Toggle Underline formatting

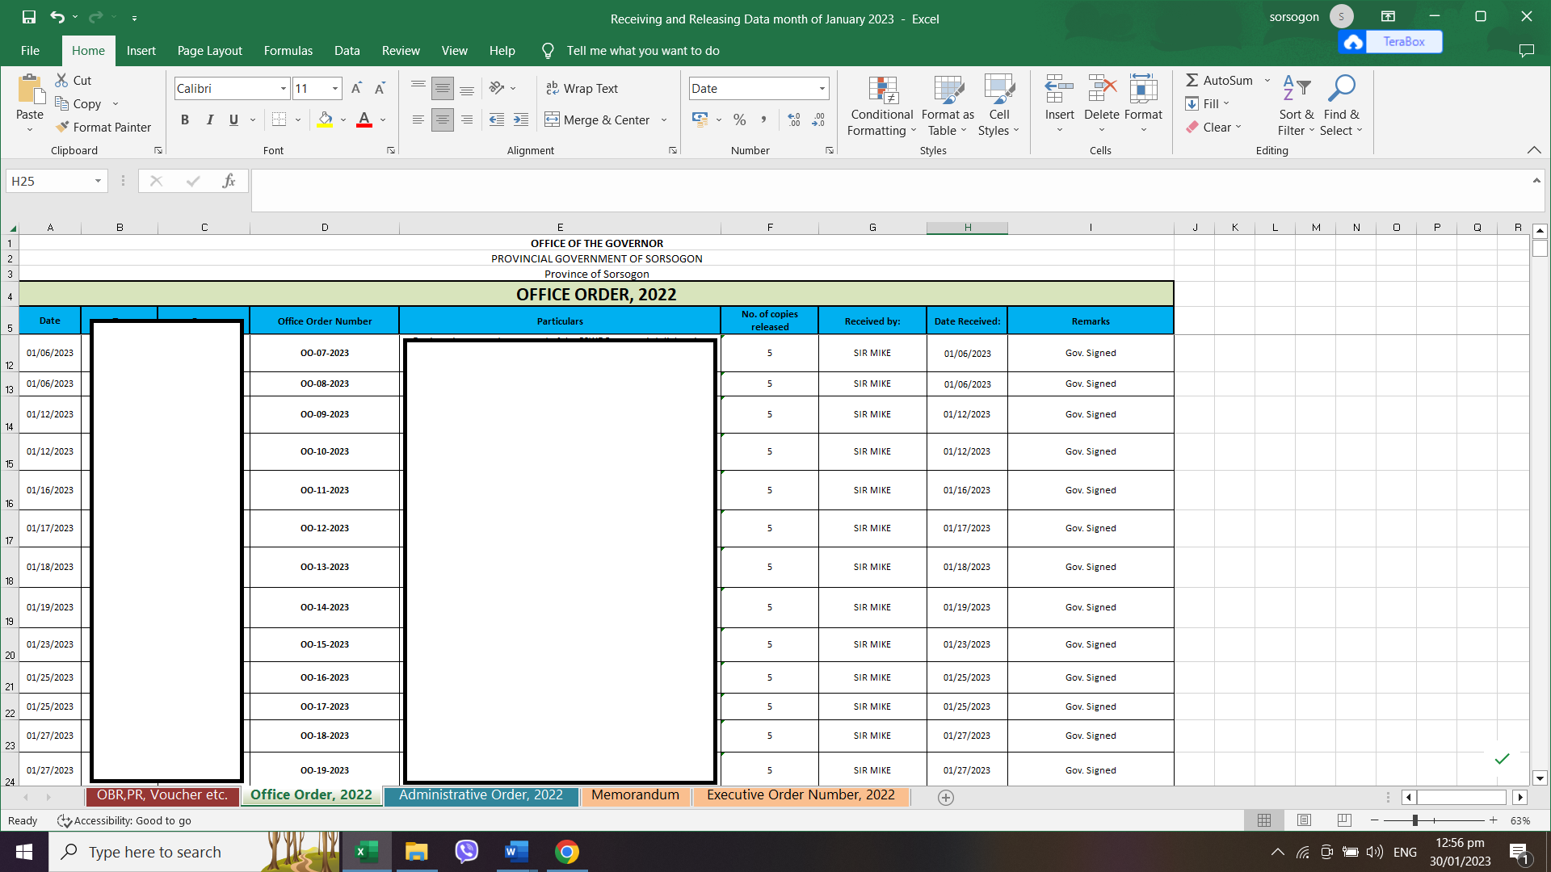[x=233, y=119]
